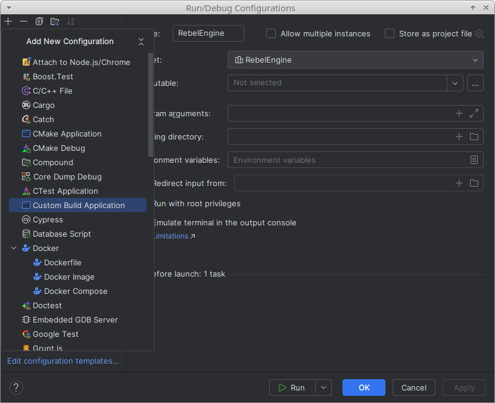Click the sort configurations alphabetically icon
The width and height of the screenshot is (495, 403).
[70, 21]
